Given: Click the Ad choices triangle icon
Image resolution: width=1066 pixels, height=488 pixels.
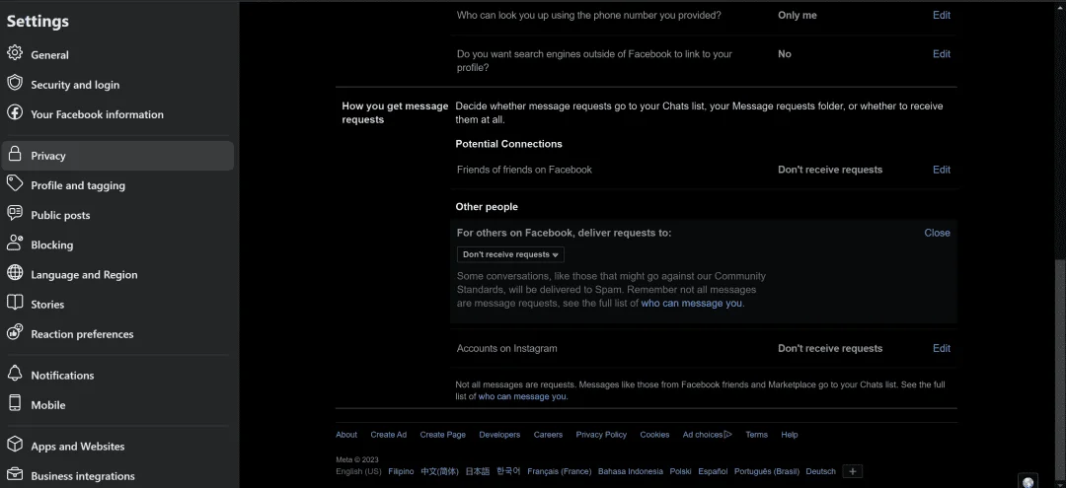Looking at the screenshot, I should click(728, 435).
